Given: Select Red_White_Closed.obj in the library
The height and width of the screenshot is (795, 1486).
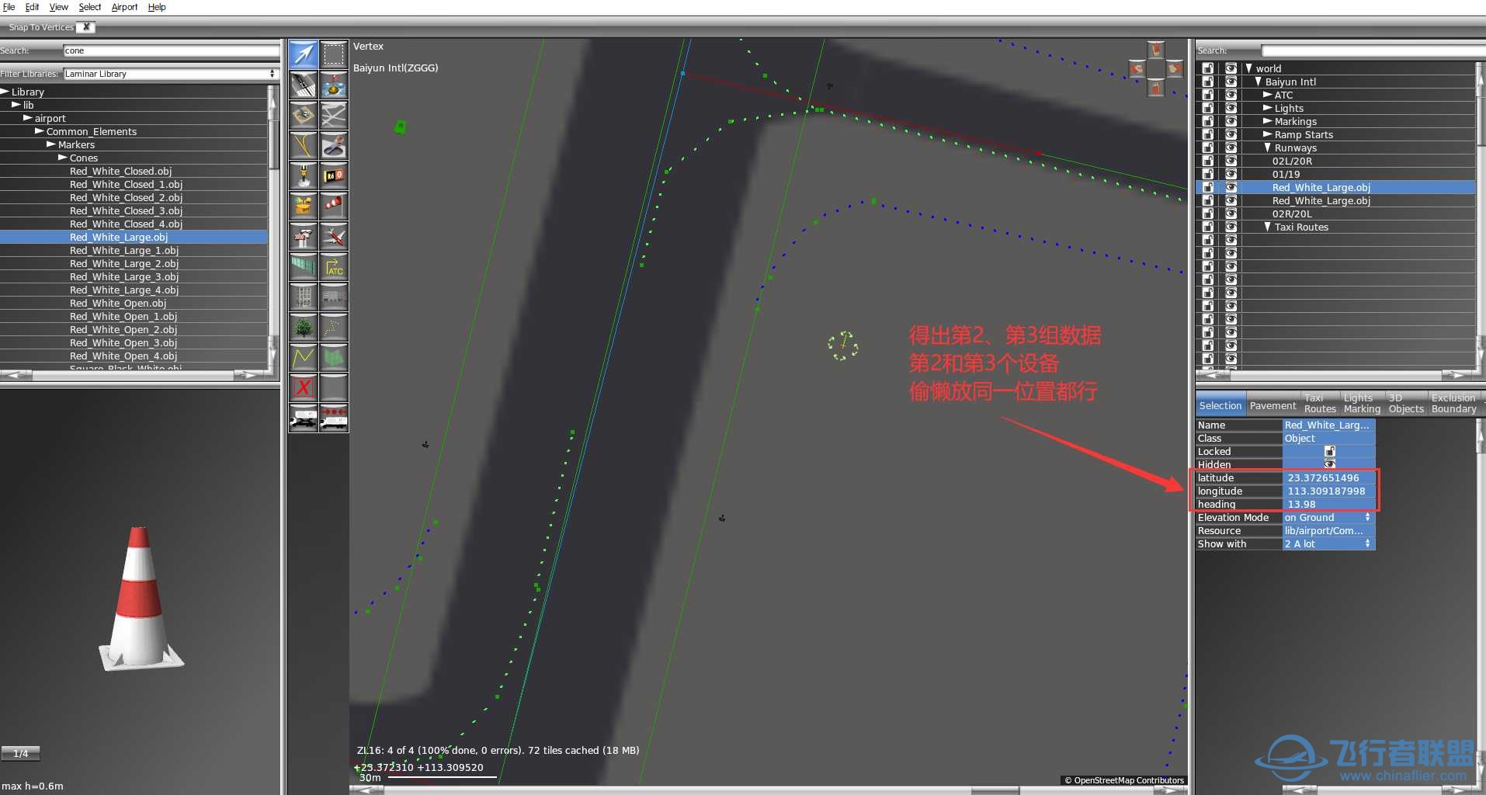Looking at the screenshot, I should point(120,172).
